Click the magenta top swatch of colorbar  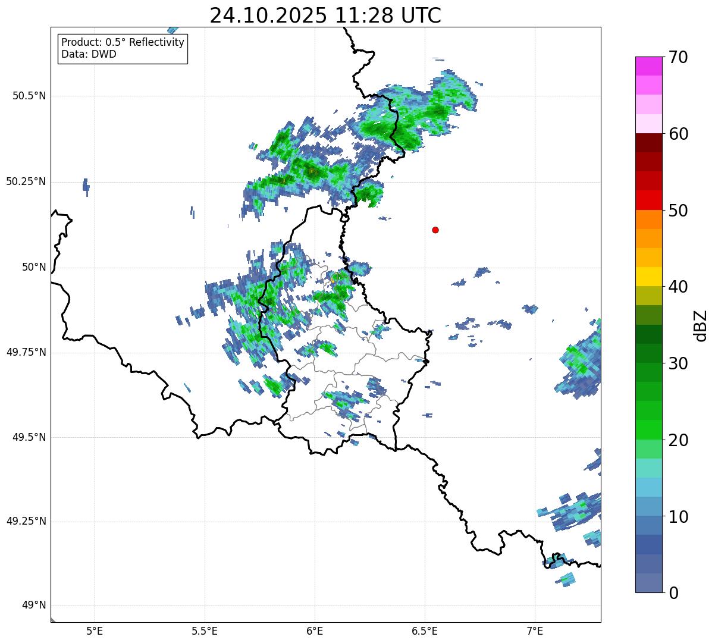tap(648, 66)
